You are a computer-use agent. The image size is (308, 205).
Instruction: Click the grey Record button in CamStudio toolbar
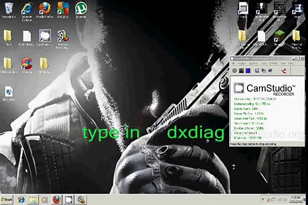click(x=234, y=71)
